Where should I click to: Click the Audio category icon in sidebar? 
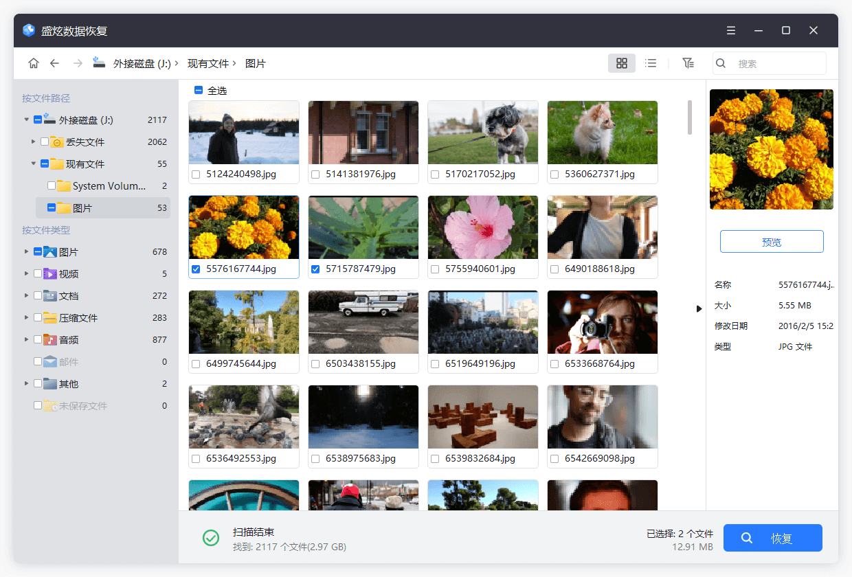[x=50, y=340]
